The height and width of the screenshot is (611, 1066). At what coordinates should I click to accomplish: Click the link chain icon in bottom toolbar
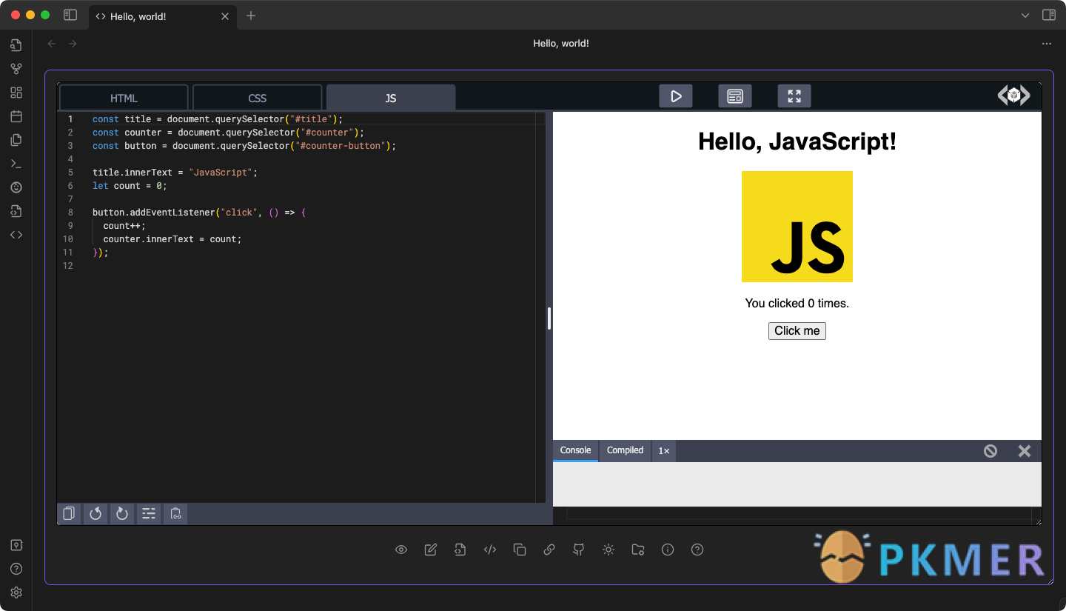coord(549,550)
